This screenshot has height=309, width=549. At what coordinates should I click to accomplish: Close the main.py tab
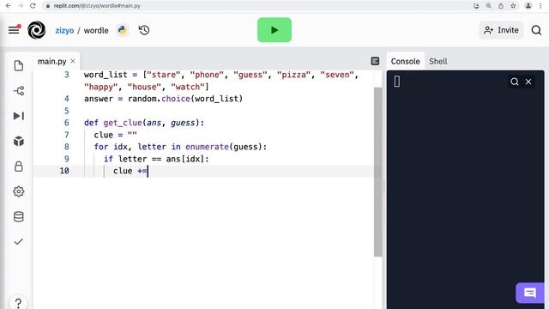coord(73,61)
